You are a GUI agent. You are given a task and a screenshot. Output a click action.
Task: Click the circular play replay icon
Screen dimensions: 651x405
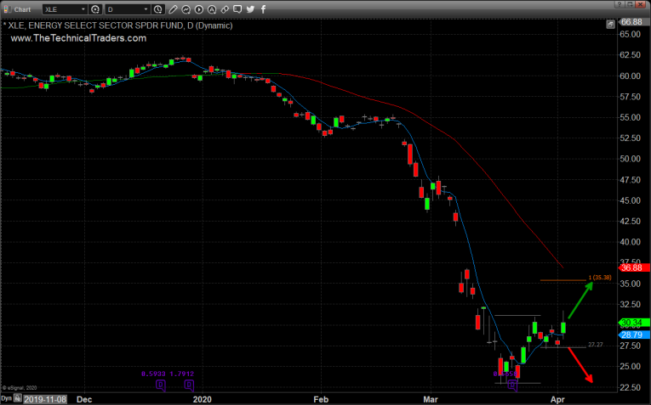(x=198, y=9)
